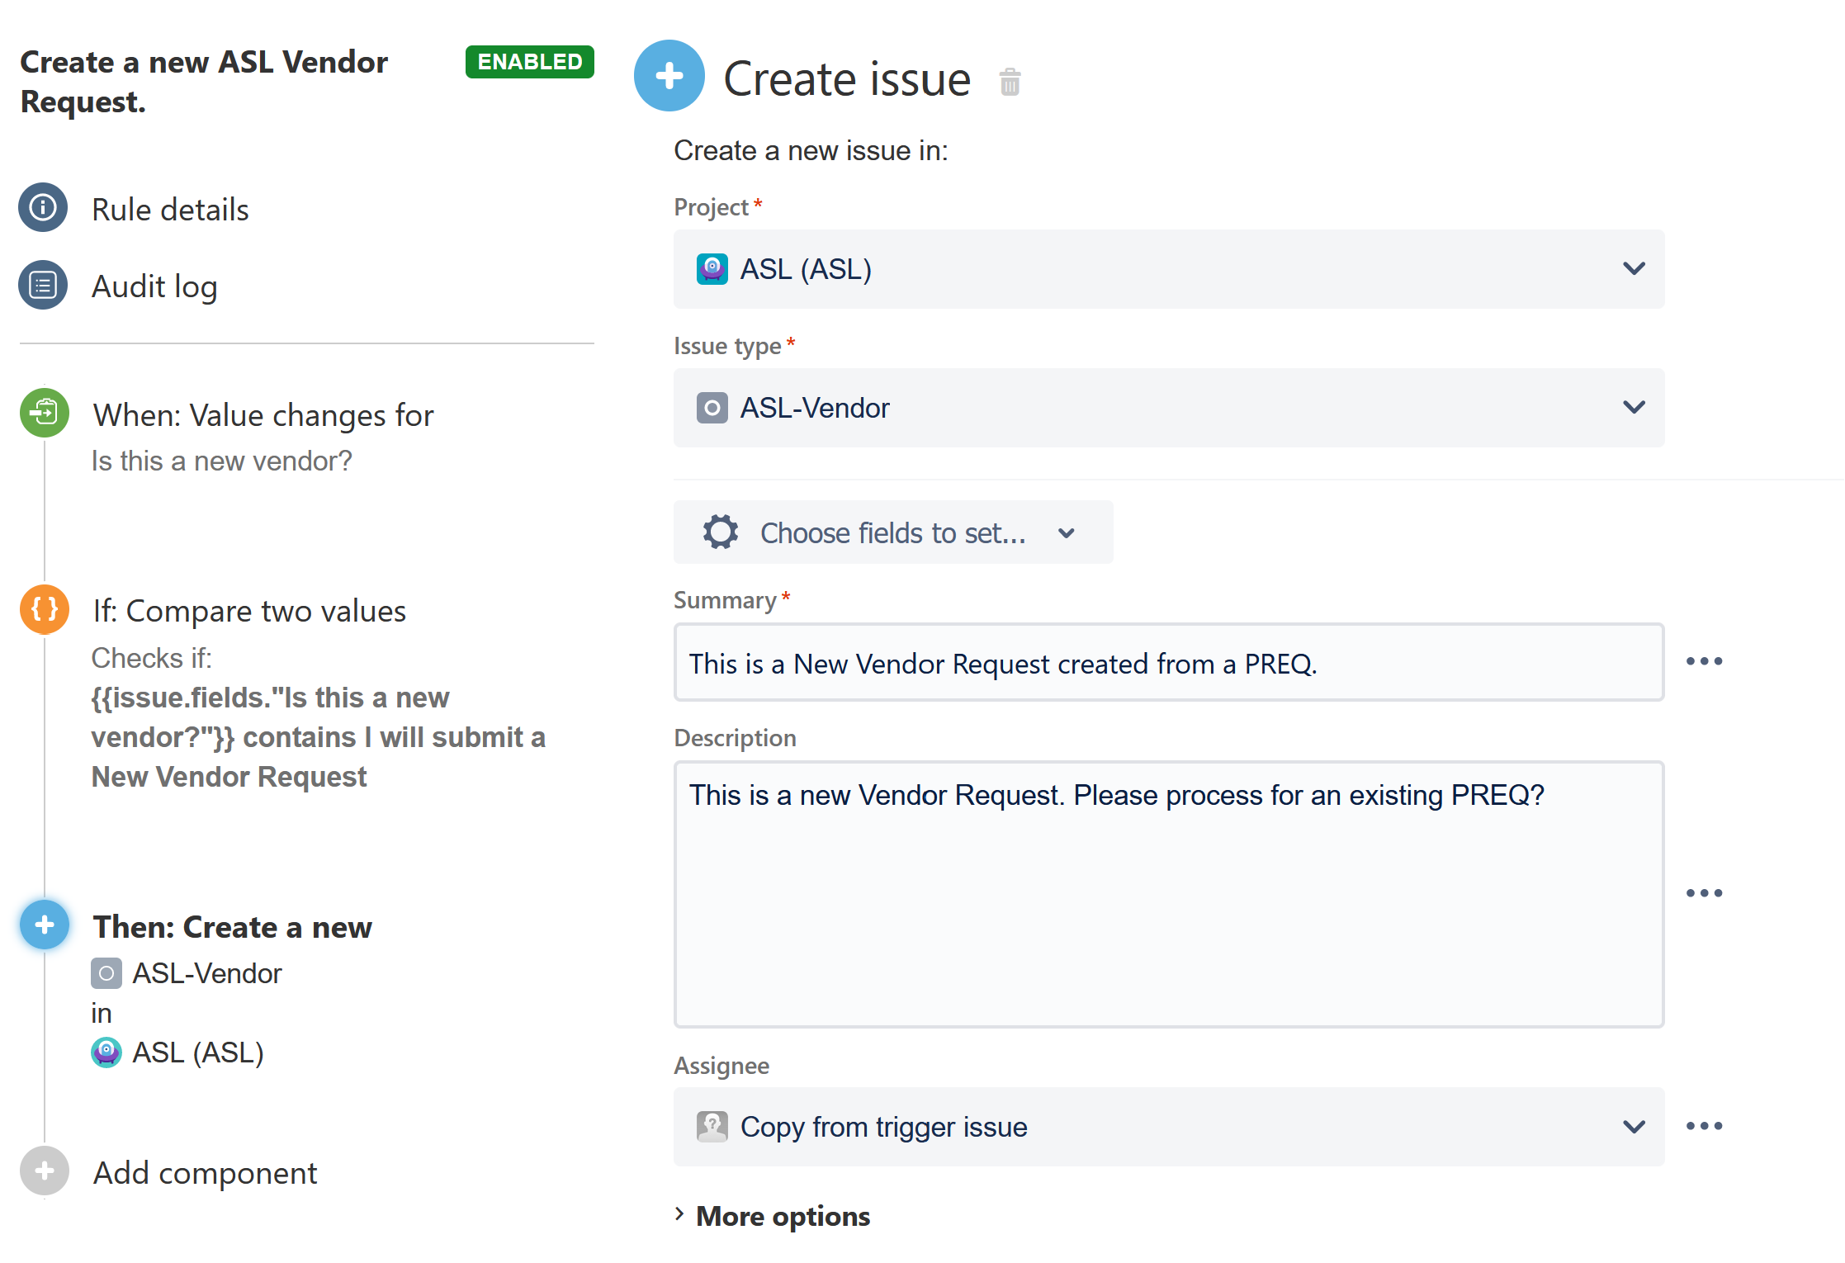This screenshot has height=1263, width=1845.
Task: Click the gear icon in Choose fields to set
Action: click(x=721, y=532)
